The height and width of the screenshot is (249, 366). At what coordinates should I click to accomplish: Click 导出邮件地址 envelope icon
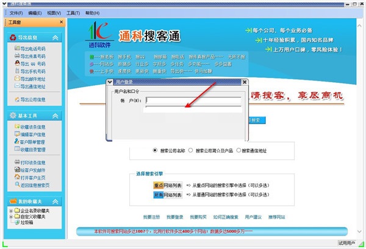pos(17,79)
